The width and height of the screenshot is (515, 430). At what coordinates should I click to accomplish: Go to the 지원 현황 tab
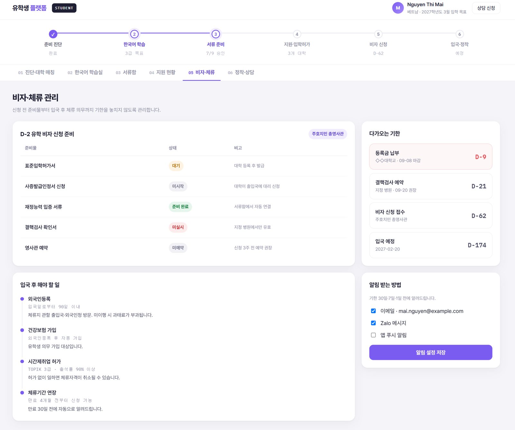[x=162, y=72]
